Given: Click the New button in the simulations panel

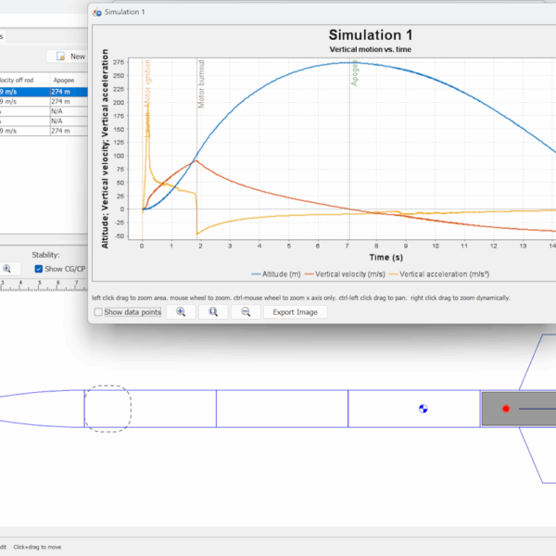Looking at the screenshot, I should pos(67,57).
